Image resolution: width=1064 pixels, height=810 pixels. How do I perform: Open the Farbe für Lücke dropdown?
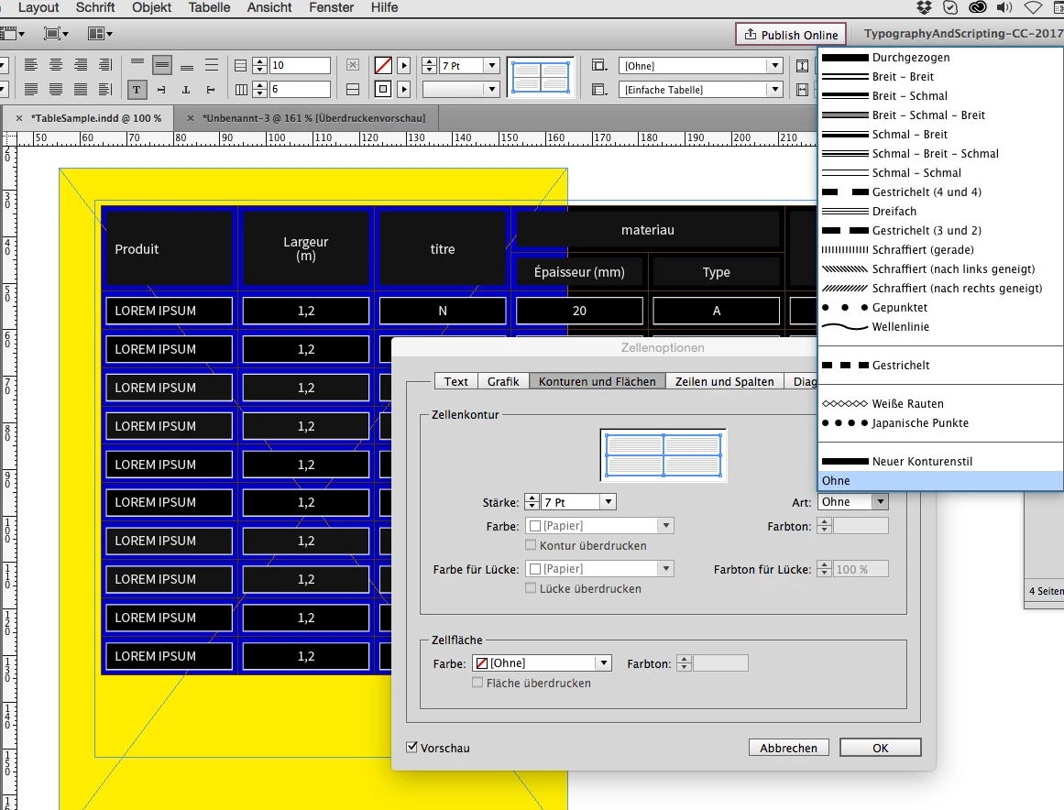[x=600, y=569]
